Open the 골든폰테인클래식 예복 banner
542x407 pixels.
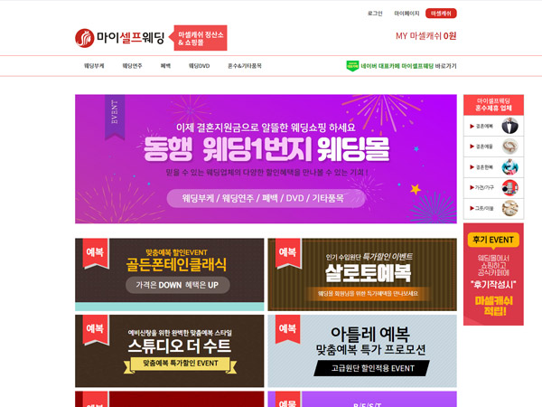pyautogui.click(x=170, y=274)
